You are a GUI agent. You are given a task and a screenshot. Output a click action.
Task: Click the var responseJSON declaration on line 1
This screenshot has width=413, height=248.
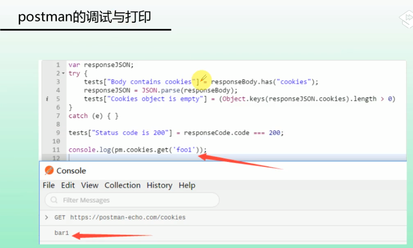[x=101, y=65]
